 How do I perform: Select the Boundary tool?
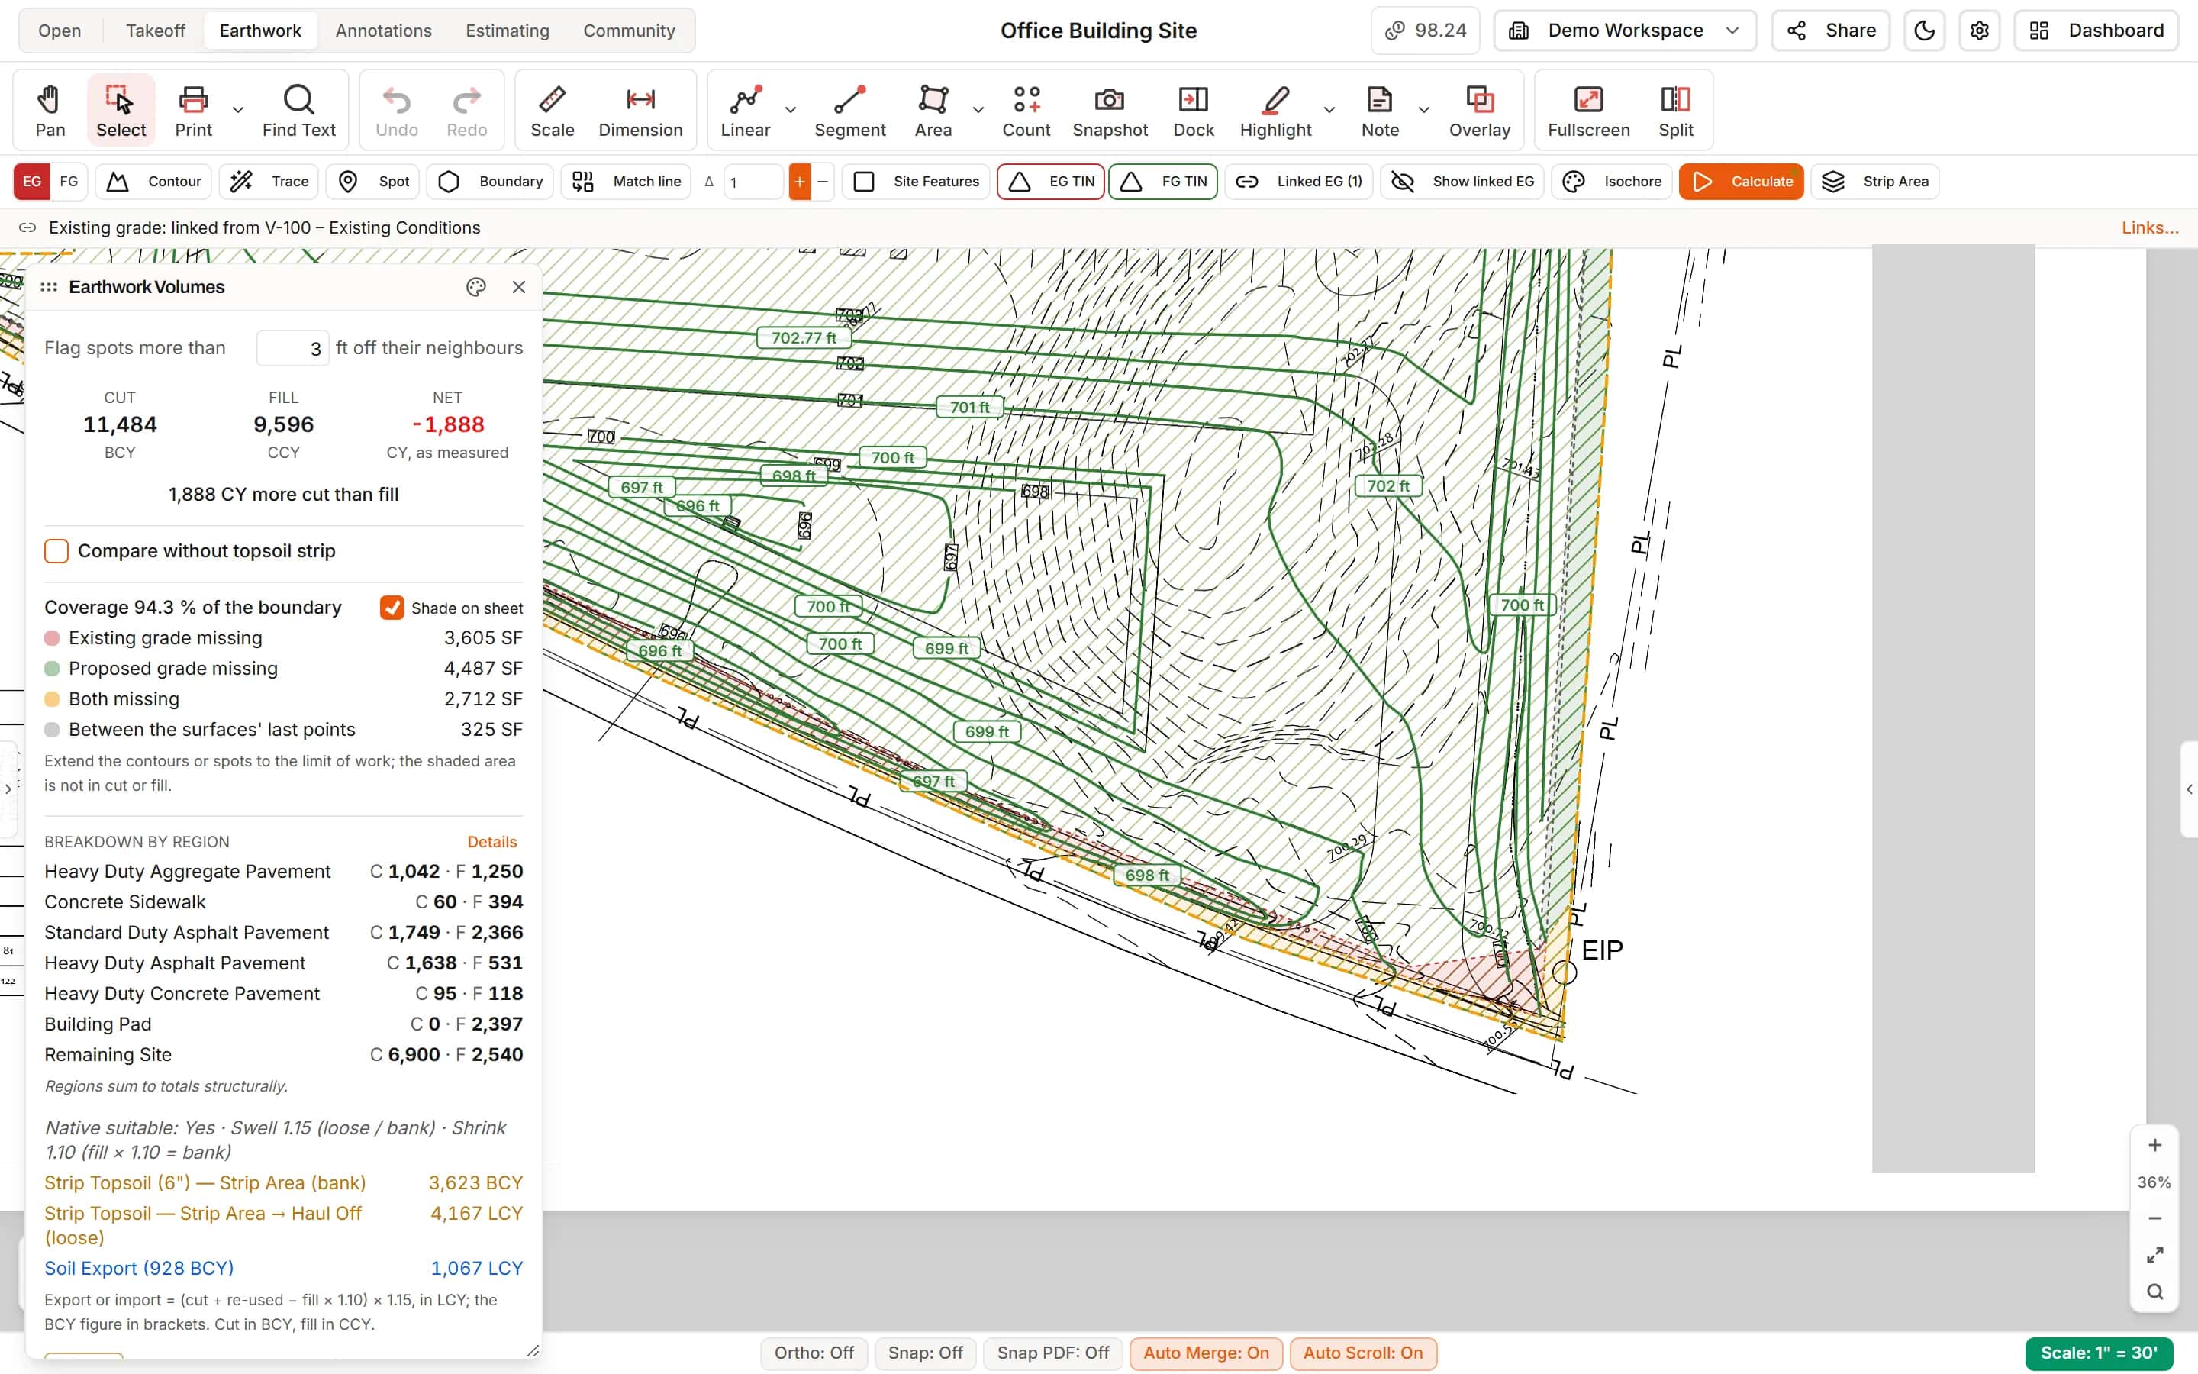click(x=491, y=182)
